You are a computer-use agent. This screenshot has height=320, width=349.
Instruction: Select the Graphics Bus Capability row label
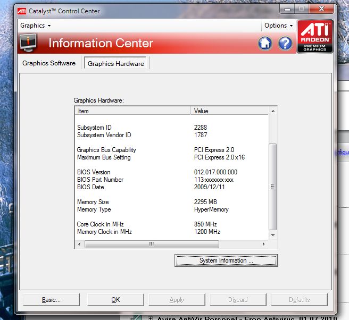point(106,150)
